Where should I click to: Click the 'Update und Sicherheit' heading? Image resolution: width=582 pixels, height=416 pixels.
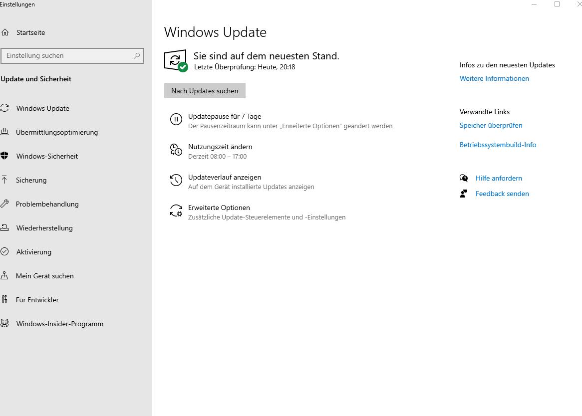pyautogui.click(x=35, y=79)
